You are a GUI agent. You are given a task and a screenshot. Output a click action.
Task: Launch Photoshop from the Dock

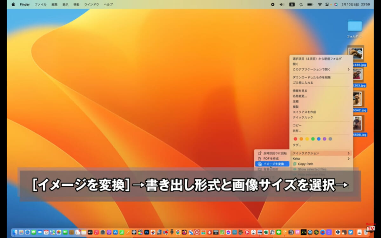pos(146,232)
